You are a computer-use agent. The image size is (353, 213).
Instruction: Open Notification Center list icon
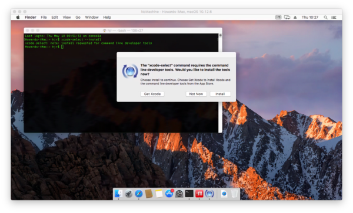334,17
